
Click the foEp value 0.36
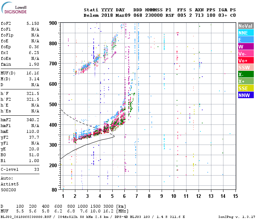(x=34, y=47)
